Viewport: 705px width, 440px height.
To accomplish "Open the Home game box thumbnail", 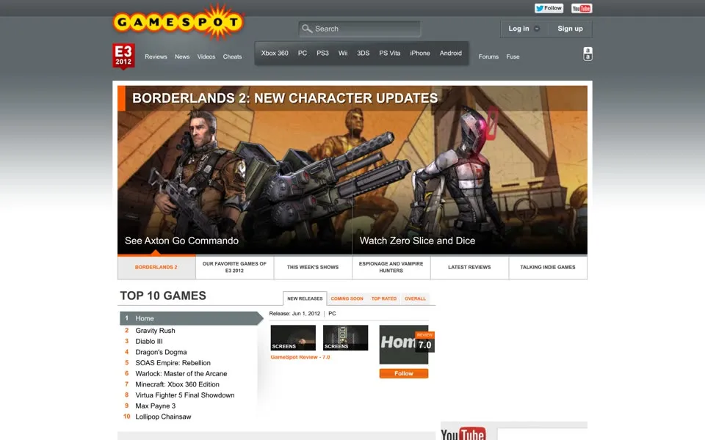I will click(404, 345).
